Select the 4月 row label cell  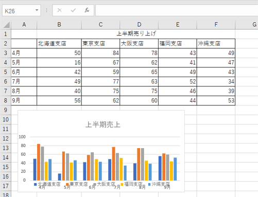coord(24,53)
